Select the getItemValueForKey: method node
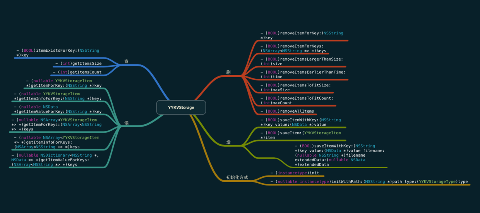This screenshot has height=213, width=480. (57, 109)
